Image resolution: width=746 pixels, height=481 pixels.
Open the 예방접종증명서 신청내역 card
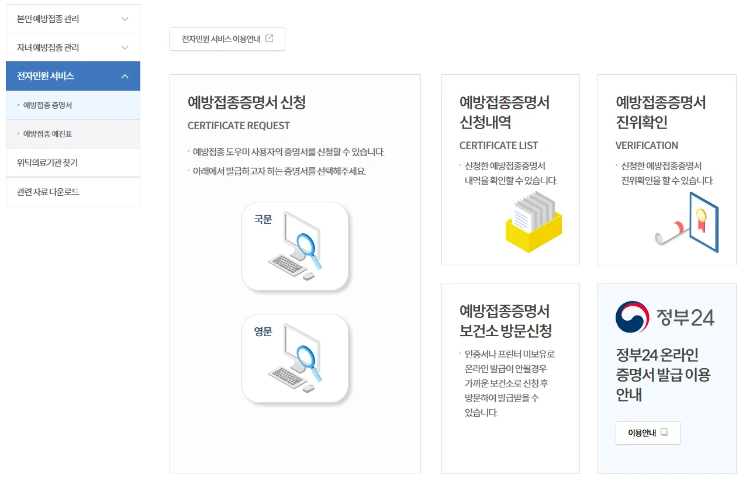point(510,168)
